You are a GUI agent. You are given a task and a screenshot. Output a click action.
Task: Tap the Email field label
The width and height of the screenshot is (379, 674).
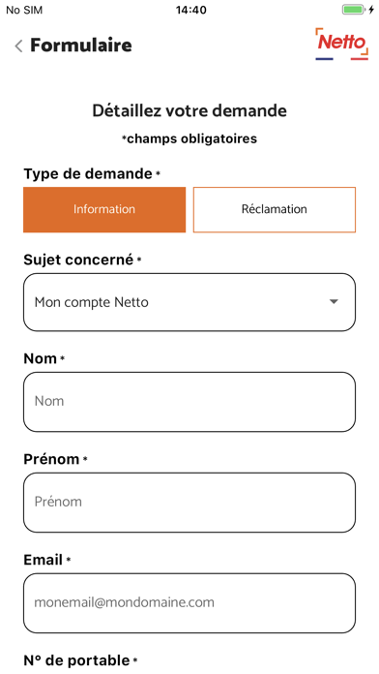click(44, 559)
